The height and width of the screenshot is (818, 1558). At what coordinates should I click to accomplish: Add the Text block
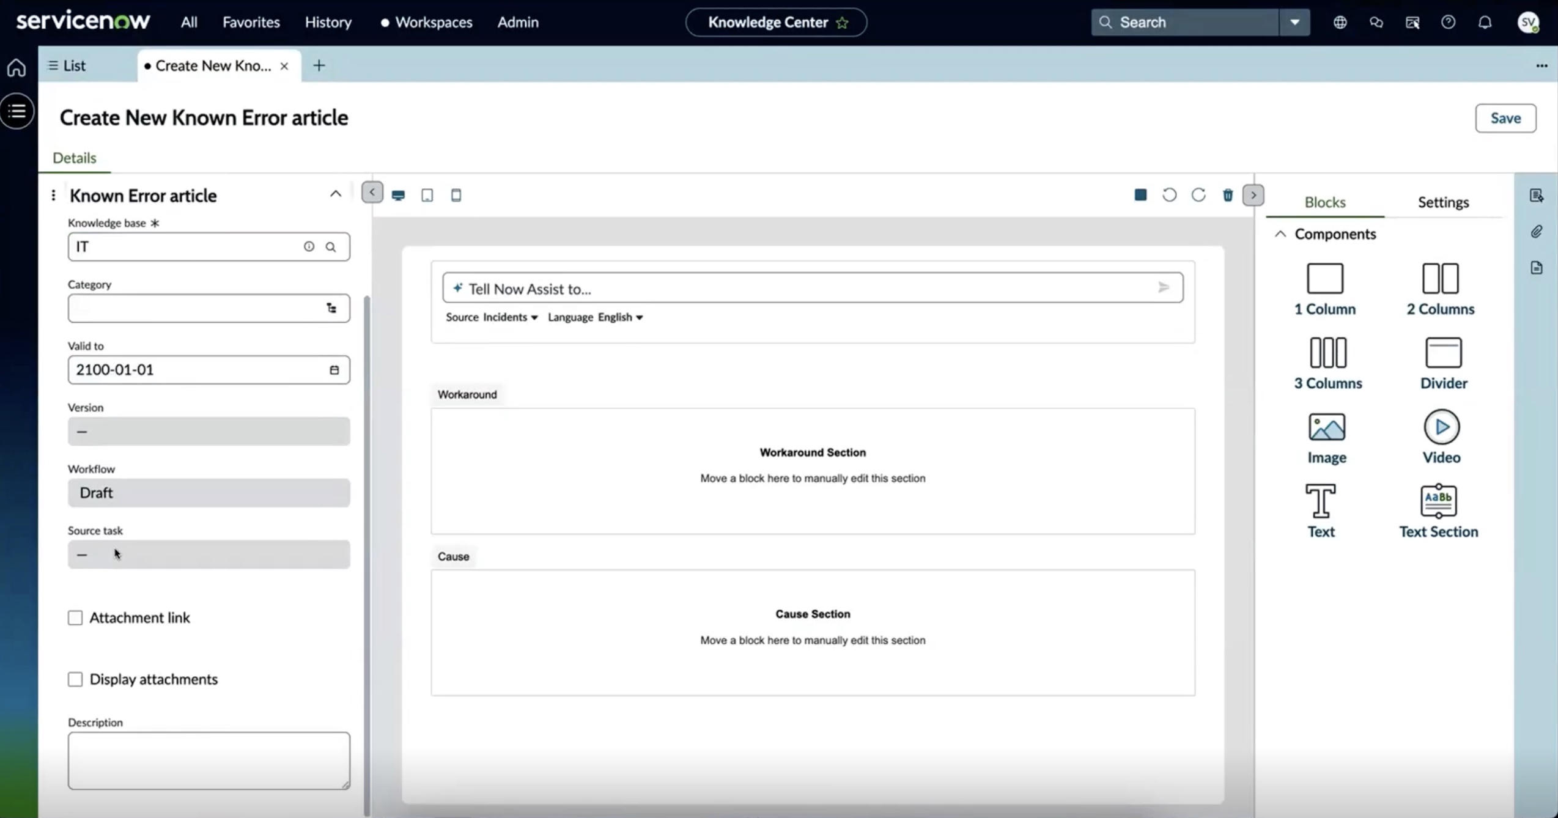[1321, 511]
